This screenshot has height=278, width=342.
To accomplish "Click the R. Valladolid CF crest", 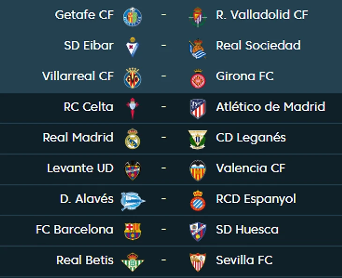I will (x=198, y=17).
